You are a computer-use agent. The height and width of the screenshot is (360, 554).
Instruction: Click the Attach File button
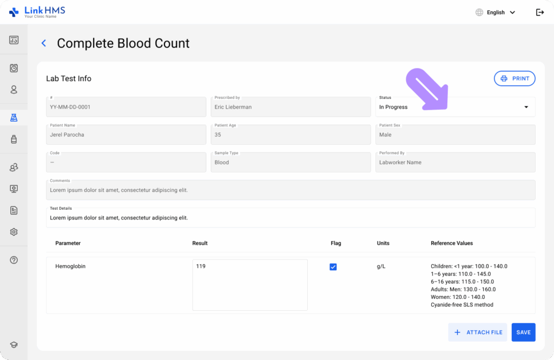[x=478, y=332]
